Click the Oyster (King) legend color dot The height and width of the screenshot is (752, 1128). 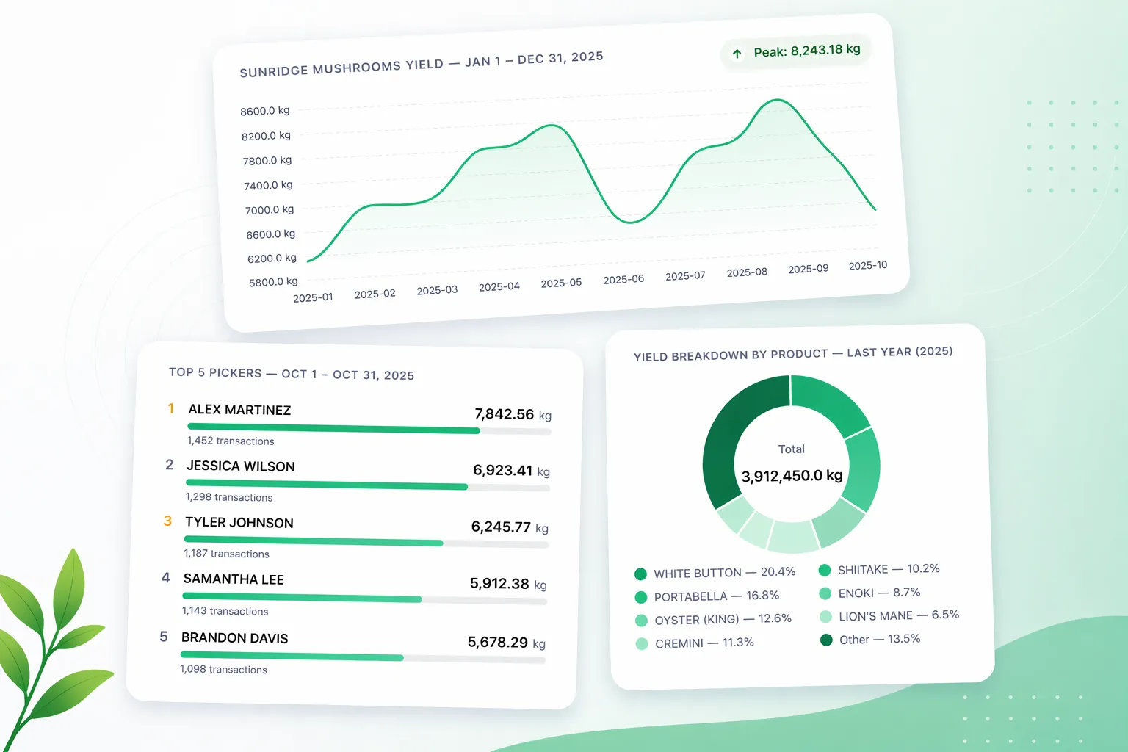pyautogui.click(x=641, y=621)
